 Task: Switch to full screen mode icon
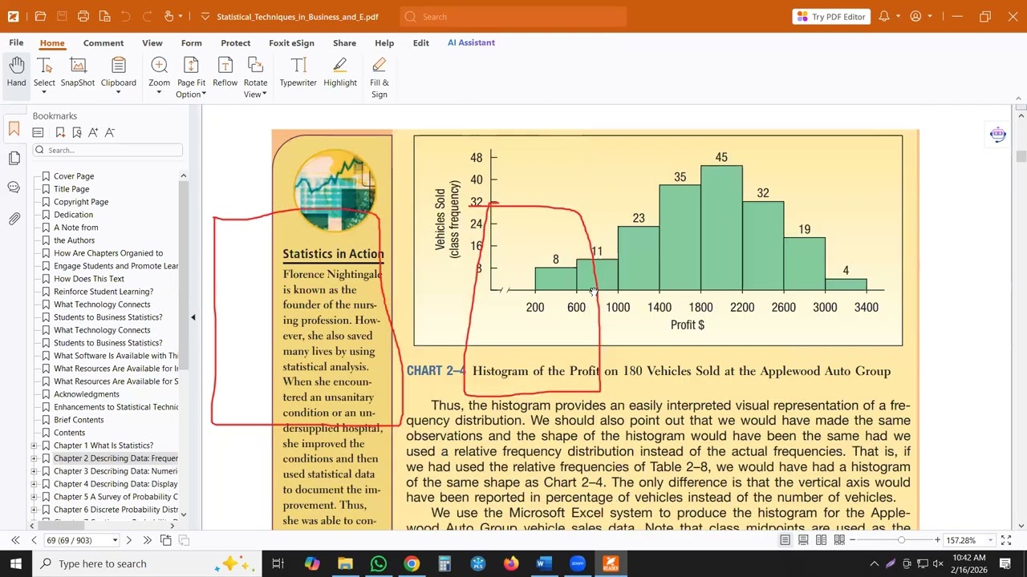pos(1006,540)
